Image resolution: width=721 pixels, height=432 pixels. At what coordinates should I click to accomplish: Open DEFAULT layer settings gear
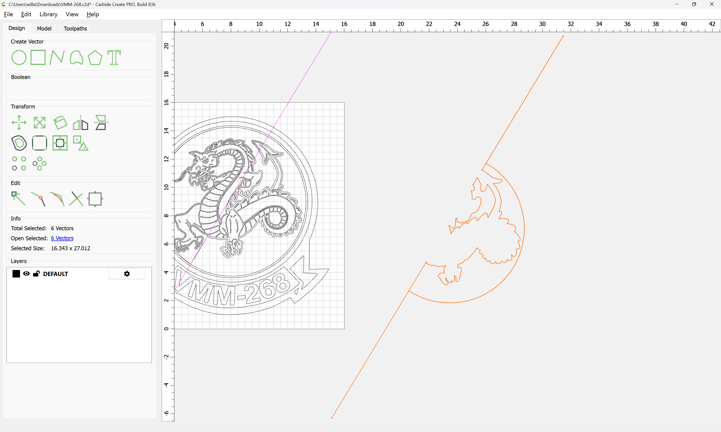(x=127, y=274)
